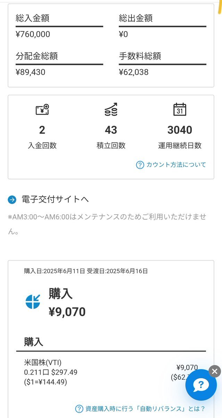Select the 総入金額 ¥760,000 value
Screen dimensions: 222x418
(x=33, y=34)
